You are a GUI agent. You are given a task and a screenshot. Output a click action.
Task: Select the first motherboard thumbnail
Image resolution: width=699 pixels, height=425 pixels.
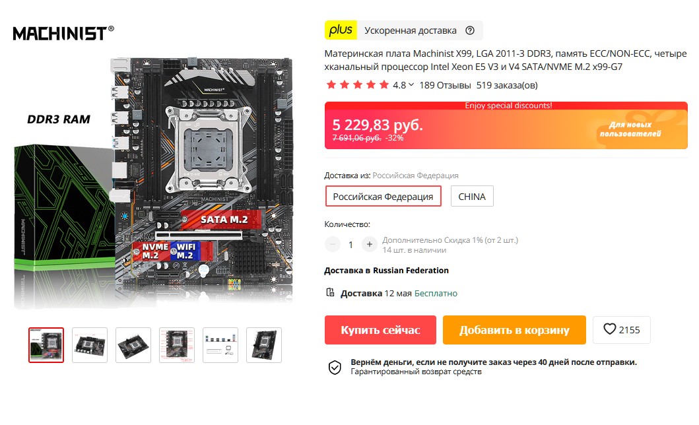click(46, 344)
